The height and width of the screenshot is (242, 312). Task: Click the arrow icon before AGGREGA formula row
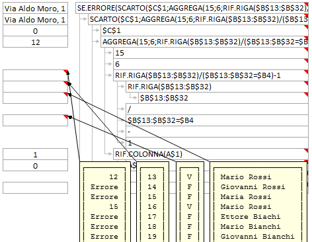pyautogui.click(x=96, y=42)
